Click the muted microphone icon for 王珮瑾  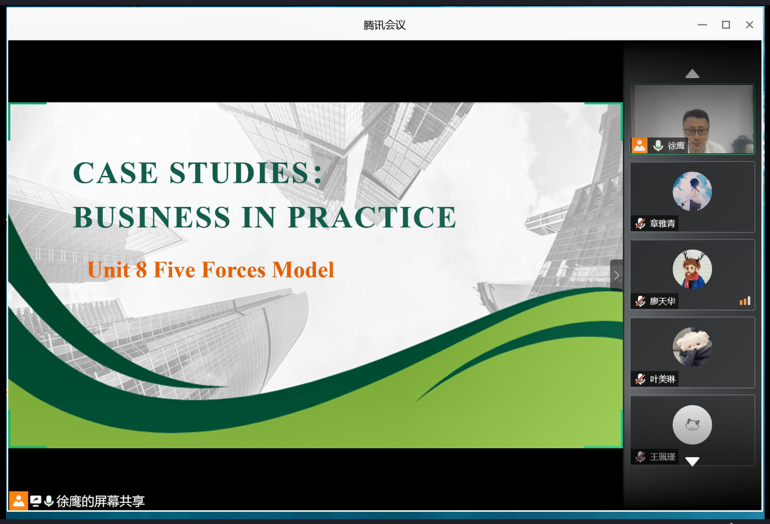(x=640, y=457)
